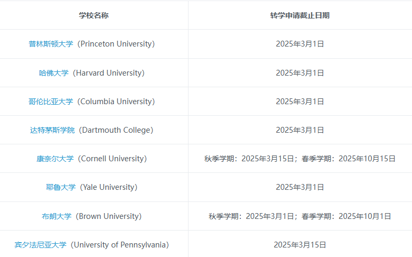The image size is (412, 257).
Task: Click Columbia's 2025年3月1日 deadline cell
Action: pyautogui.click(x=300, y=102)
